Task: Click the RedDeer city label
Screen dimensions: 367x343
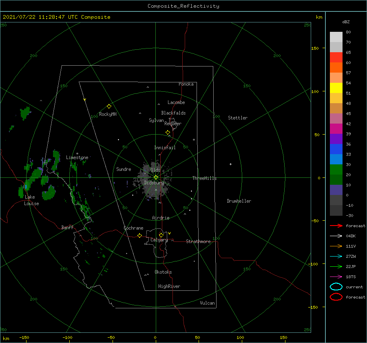Action: point(173,124)
